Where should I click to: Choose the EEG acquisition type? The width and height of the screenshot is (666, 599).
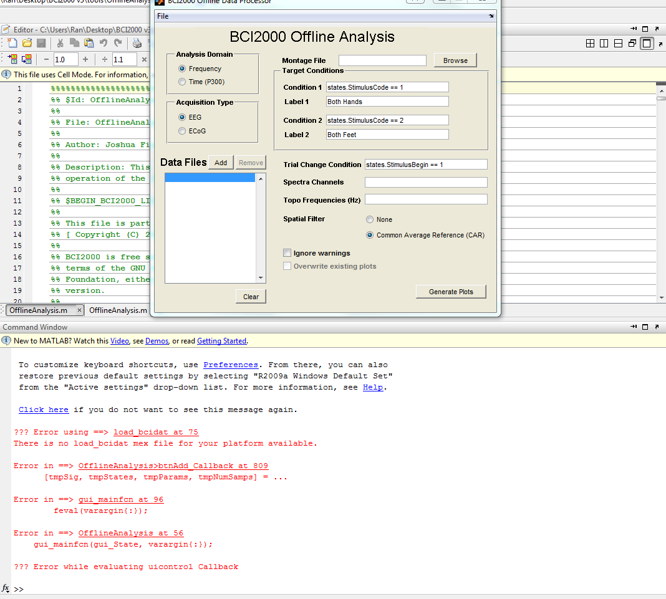[x=182, y=117]
